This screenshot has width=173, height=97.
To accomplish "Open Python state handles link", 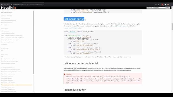I will pos(6,78).
